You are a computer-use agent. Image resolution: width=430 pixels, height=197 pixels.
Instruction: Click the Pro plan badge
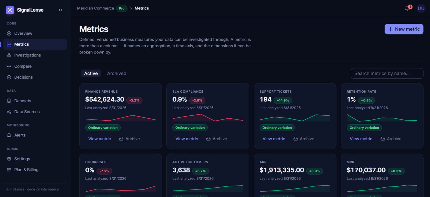pos(122,8)
